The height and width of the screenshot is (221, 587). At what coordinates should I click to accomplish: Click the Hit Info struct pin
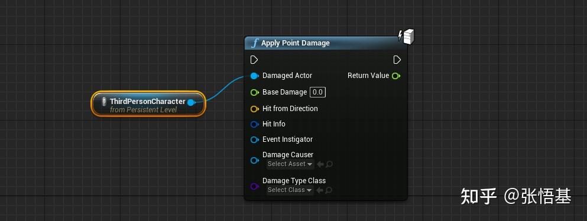tap(255, 124)
